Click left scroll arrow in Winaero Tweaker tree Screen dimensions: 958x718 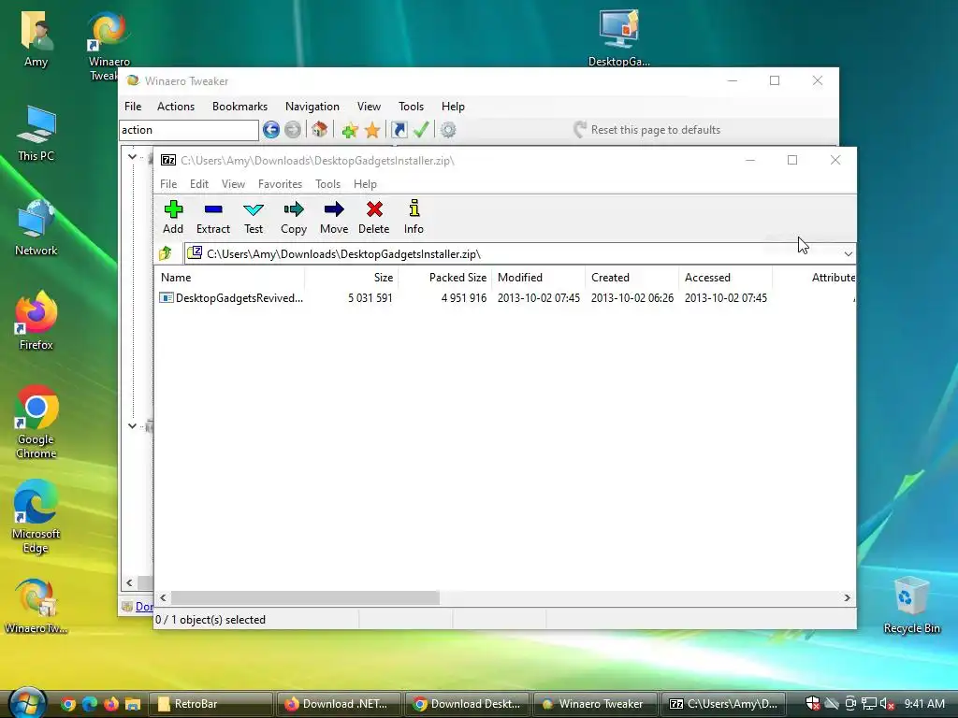tap(129, 582)
